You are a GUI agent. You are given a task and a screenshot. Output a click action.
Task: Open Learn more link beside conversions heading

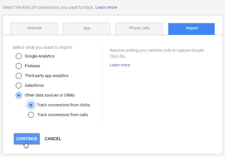pos(106,7)
